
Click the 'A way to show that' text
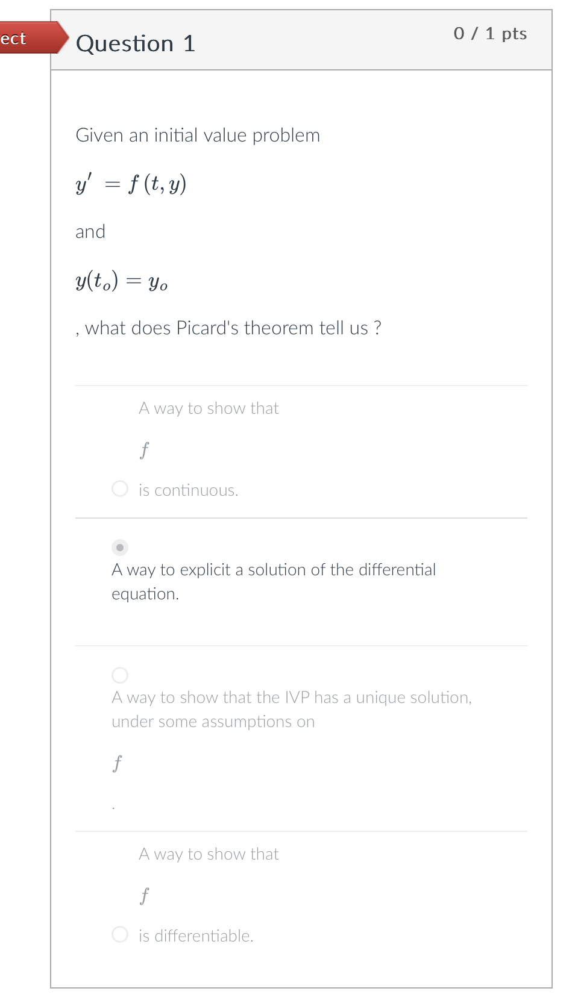(x=208, y=408)
